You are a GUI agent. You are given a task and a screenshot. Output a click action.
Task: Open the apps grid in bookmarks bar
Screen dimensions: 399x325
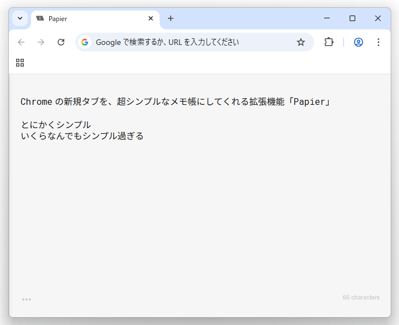coord(20,63)
